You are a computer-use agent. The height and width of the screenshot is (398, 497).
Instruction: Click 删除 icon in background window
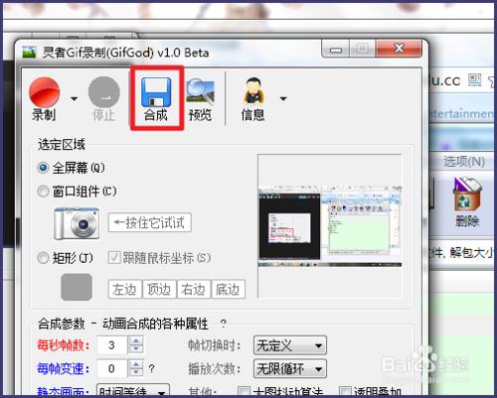pyautogui.click(x=467, y=202)
